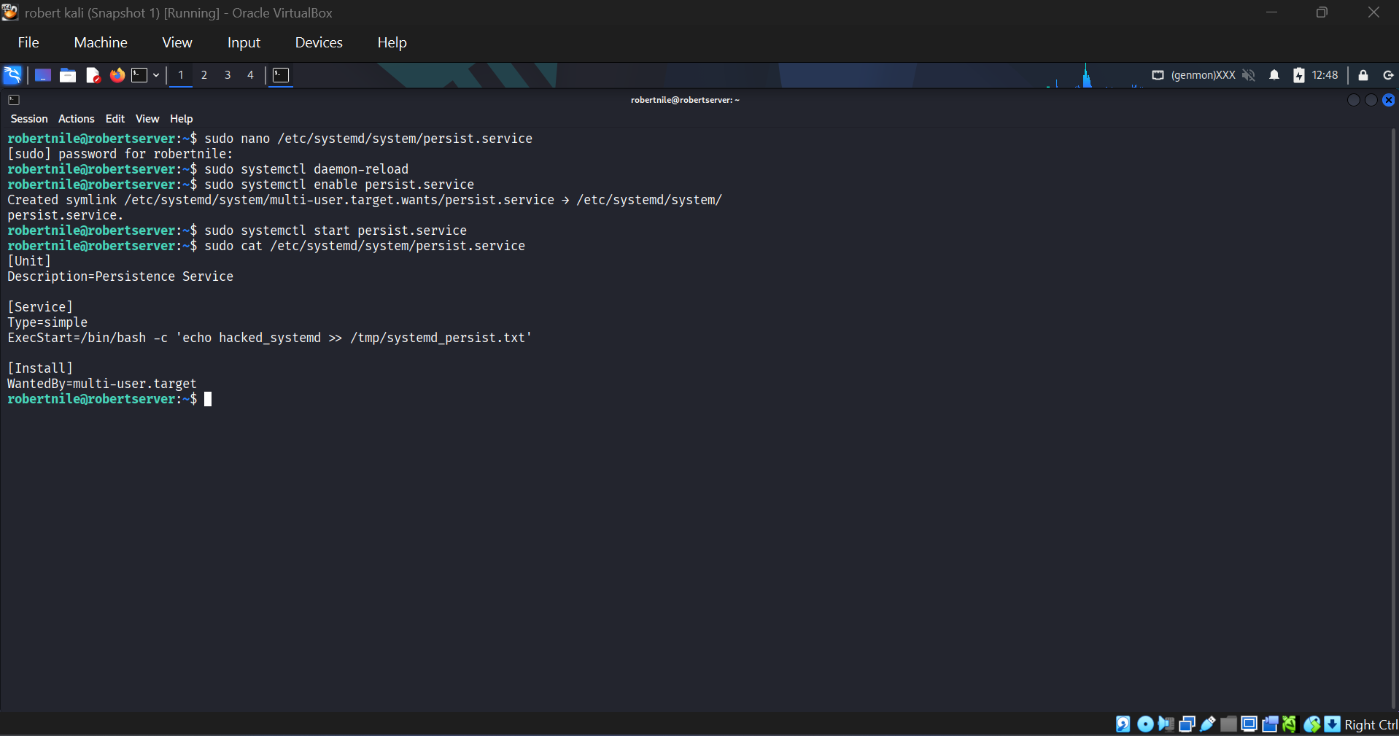
Task: Click the USB devices status icon
Action: 1208,724
